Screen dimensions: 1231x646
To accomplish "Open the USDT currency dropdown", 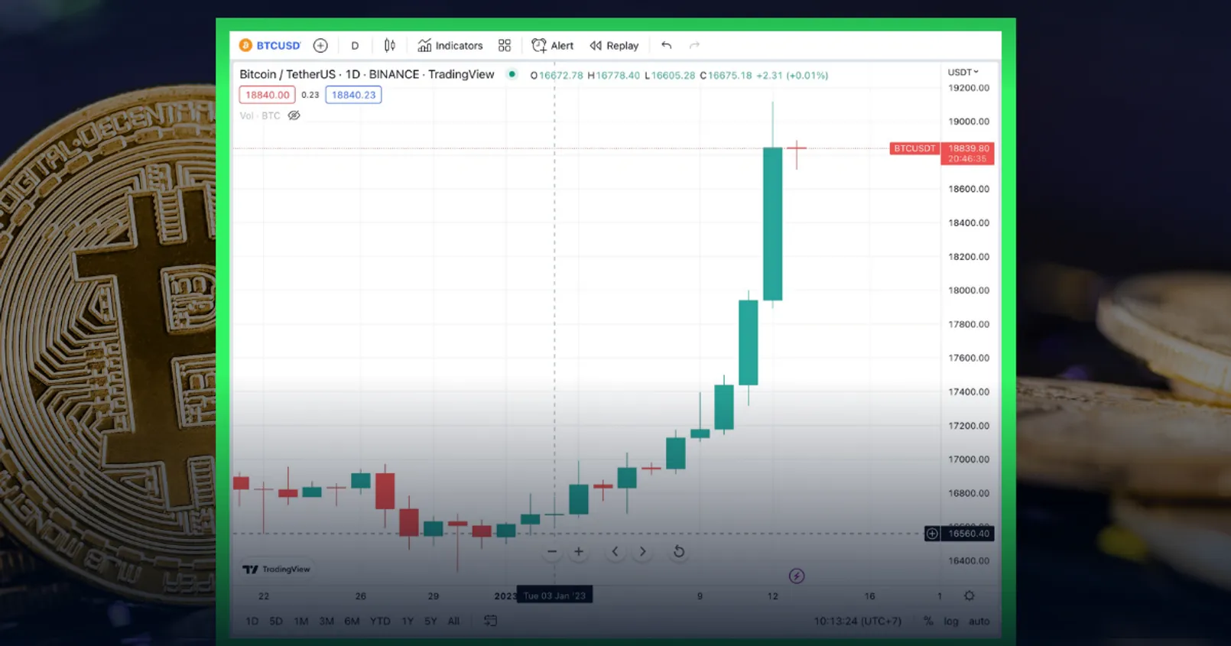I will [963, 72].
